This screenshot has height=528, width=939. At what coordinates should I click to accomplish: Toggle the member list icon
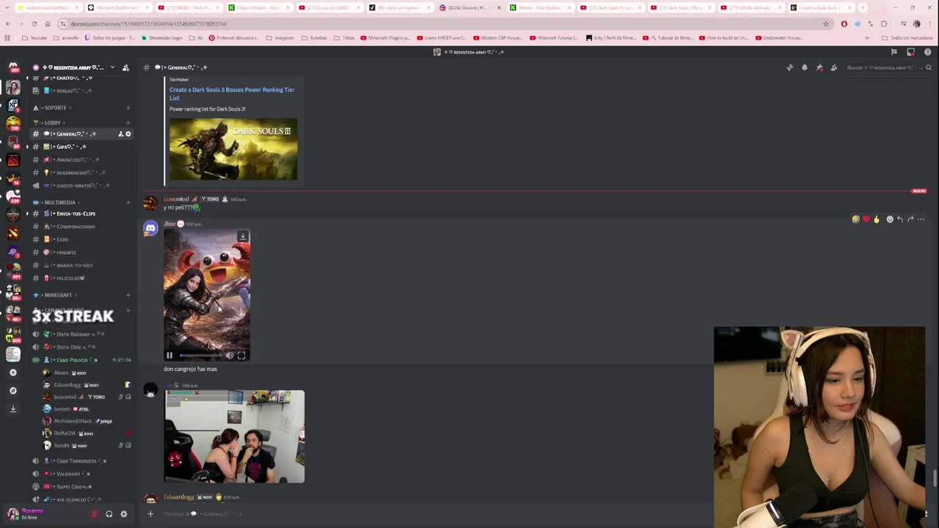coord(833,67)
